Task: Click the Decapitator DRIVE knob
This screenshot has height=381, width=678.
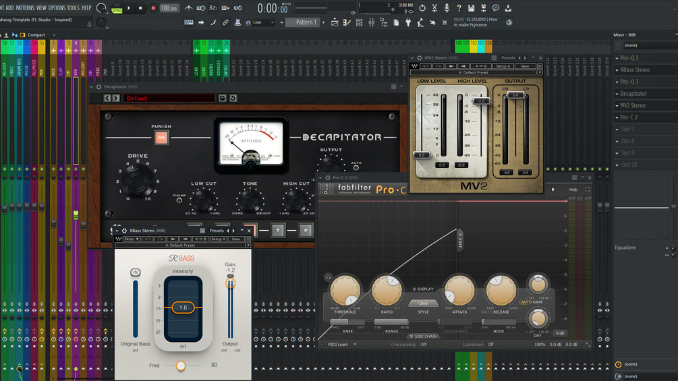Action: 138,181
